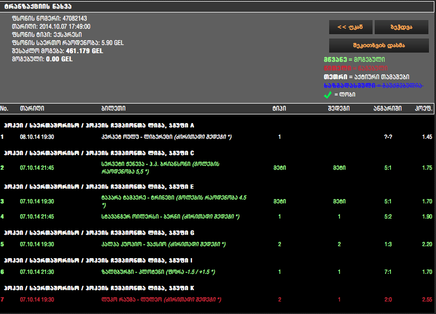Screen dimensions: 436x314
Task: Click the red score 2:0 in row 7
Action: pos(388,299)
